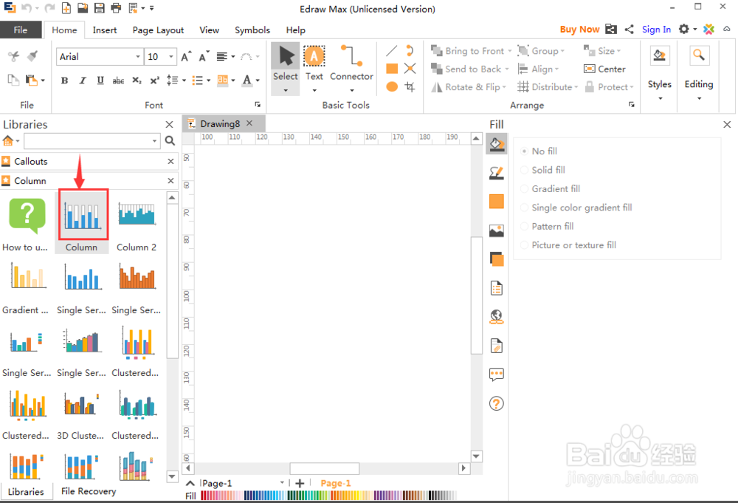Click the Buy Now link
The width and height of the screenshot is (738, 503).
click(x=579, y=30)
